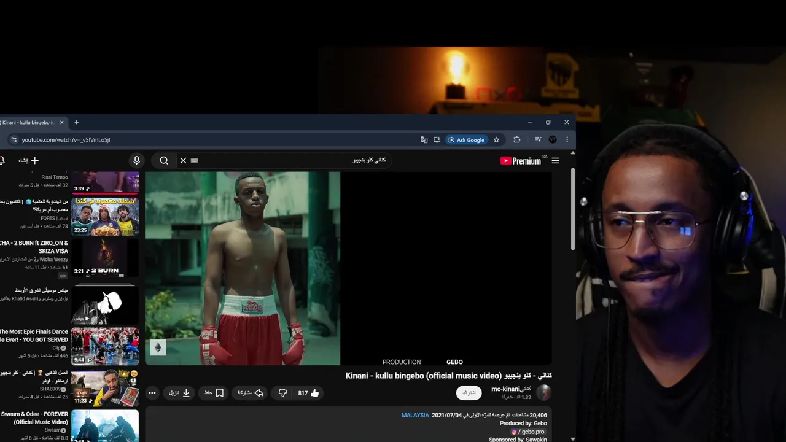The image size is (786, 442).
Task: Open the YouTube hamburger guide menu
Action: pos(555,161)
